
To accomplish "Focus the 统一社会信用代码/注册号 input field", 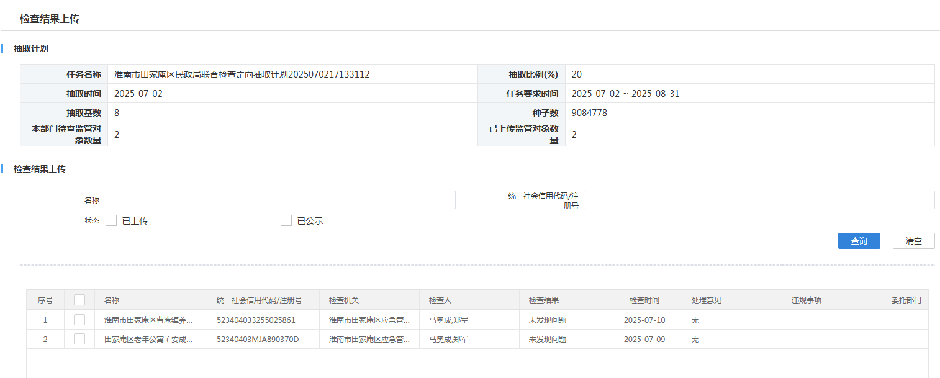I will [x=760, y=200].
